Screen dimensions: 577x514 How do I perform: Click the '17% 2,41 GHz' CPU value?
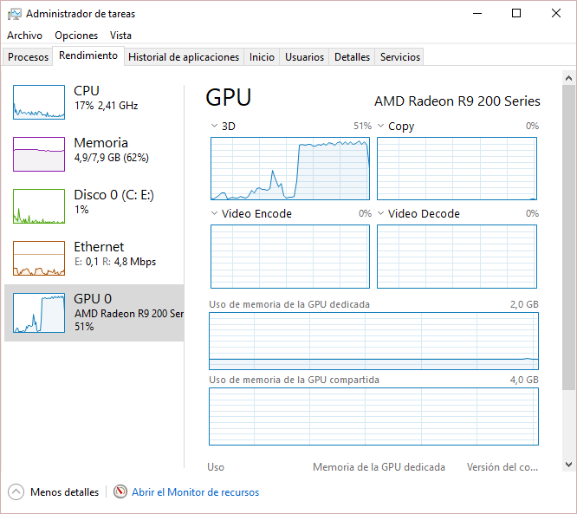pyautogui.click(x=106, y=106)
